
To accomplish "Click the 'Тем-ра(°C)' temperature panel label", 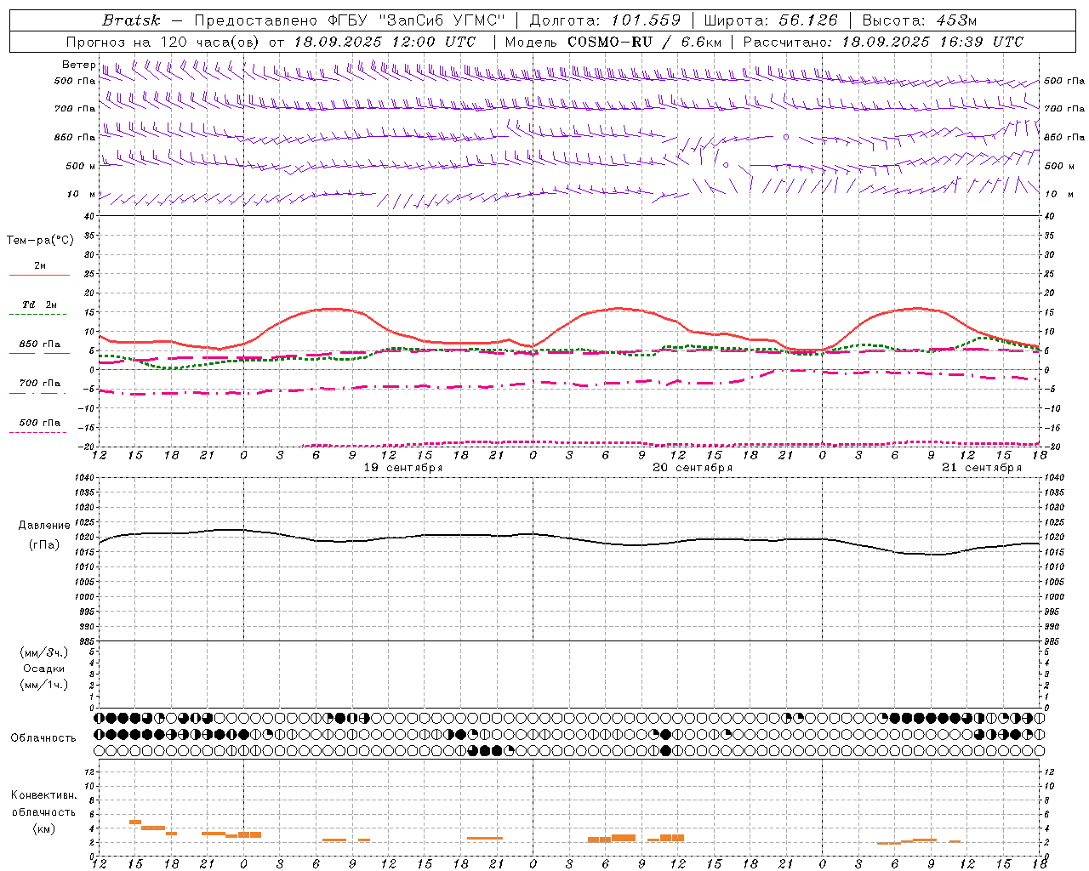I will pyautogui.click(x=40, y=241).
